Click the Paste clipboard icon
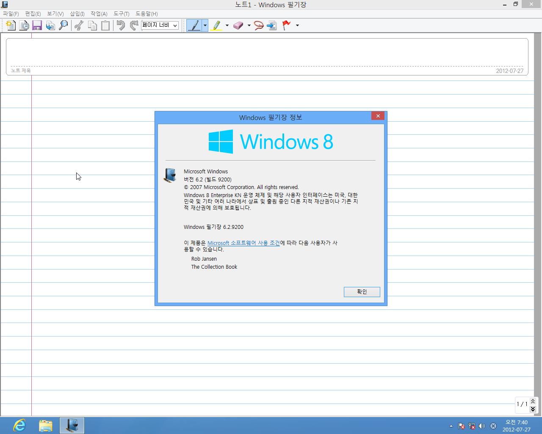The width and height of the screenshot is (542, 434). 105,25
